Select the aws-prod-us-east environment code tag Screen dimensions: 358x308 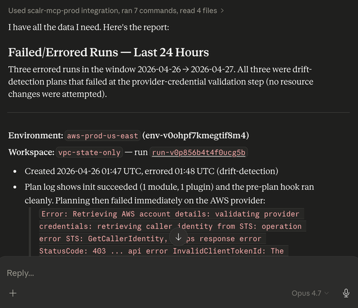click(102, 136)
